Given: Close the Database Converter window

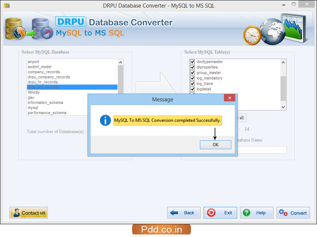Looking at the screenshot, I should pos(306,4).
